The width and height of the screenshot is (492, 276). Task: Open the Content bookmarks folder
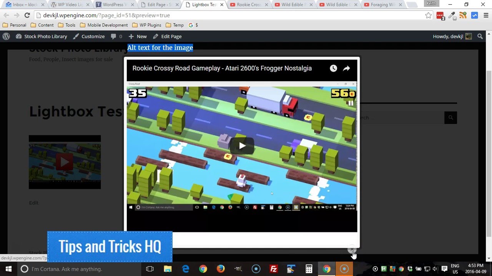coord(42,25)
